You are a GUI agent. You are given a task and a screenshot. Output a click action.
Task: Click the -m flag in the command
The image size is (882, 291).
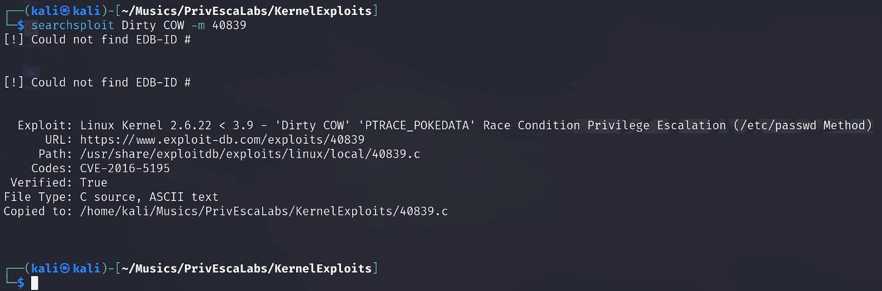coord(198,25)
